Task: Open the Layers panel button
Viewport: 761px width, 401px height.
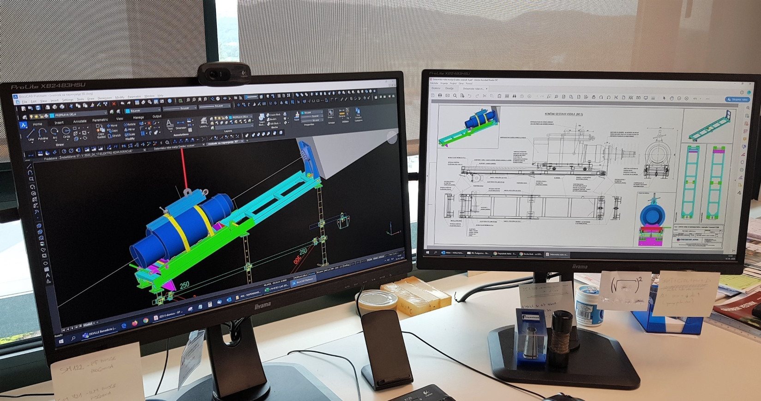Action: (x=205, y=122)
